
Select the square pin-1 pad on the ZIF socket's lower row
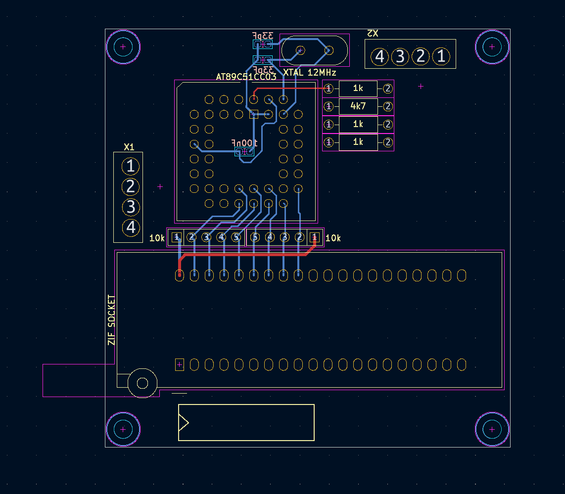[180, 365]
